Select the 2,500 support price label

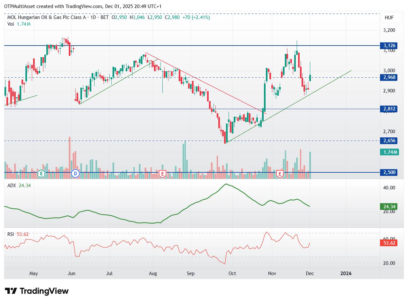[389, 172]
